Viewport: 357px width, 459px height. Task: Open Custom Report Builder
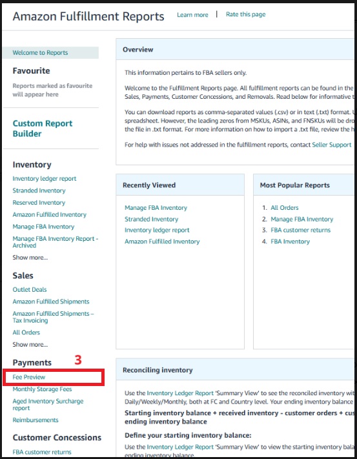[x=43, y=128]
